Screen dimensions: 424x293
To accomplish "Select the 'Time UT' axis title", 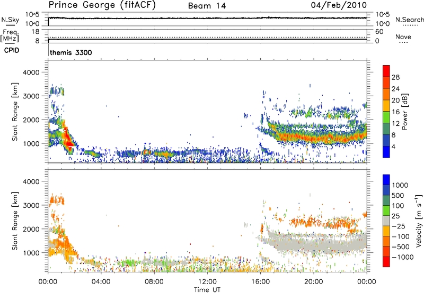I will coord(207,290).
